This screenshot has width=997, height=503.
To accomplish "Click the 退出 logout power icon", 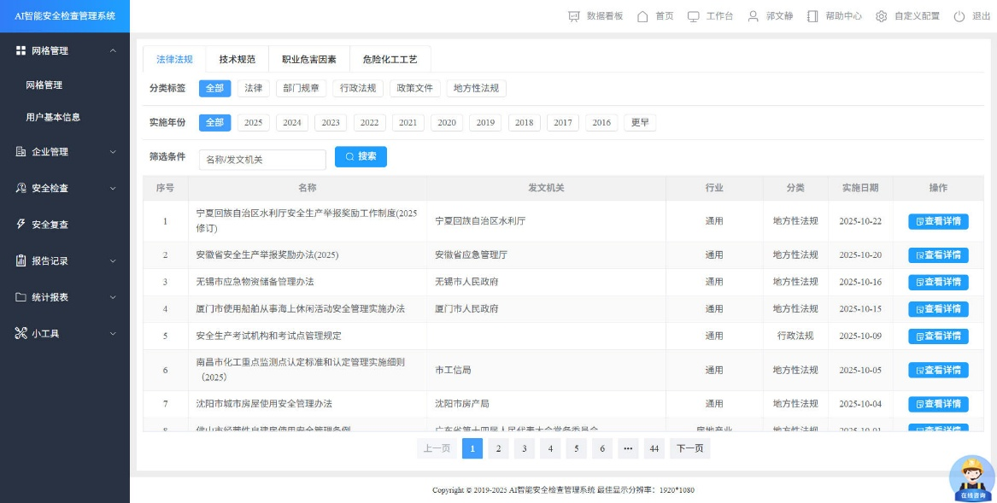I will pos(959,16).
